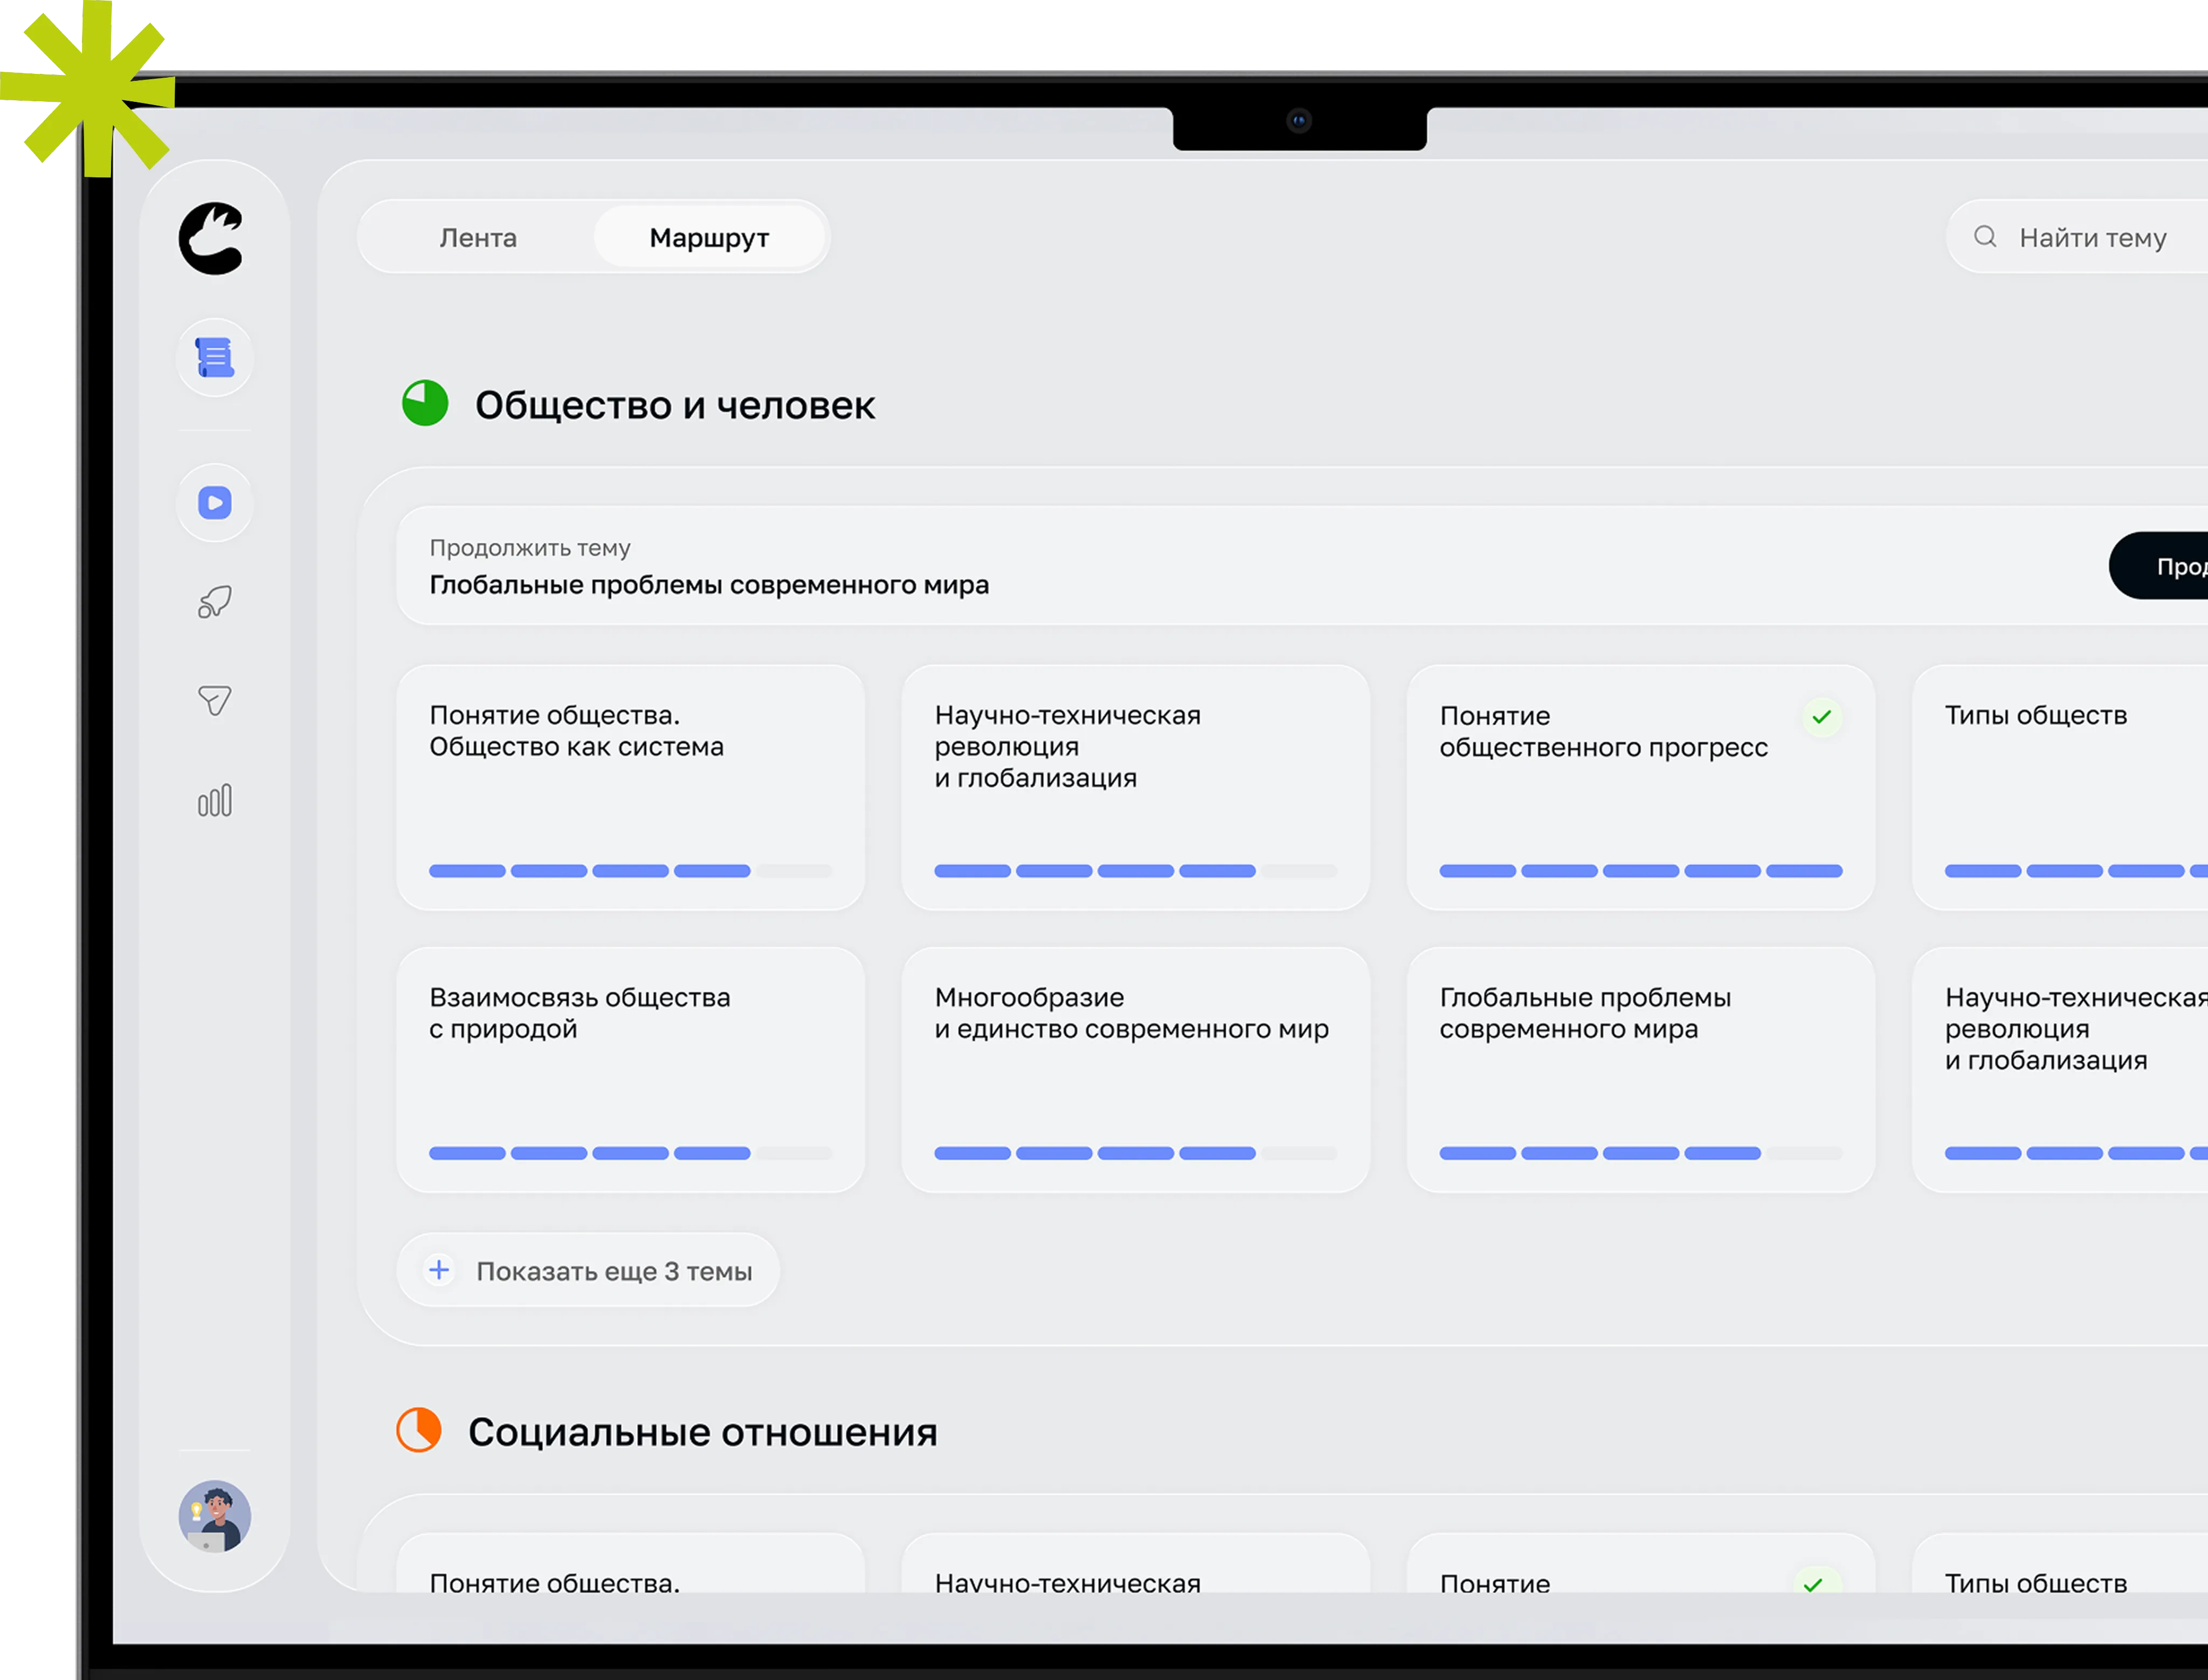Open the blue scroll route icon in sidebar
The image size is (2208, 1680).
[215, 358]
